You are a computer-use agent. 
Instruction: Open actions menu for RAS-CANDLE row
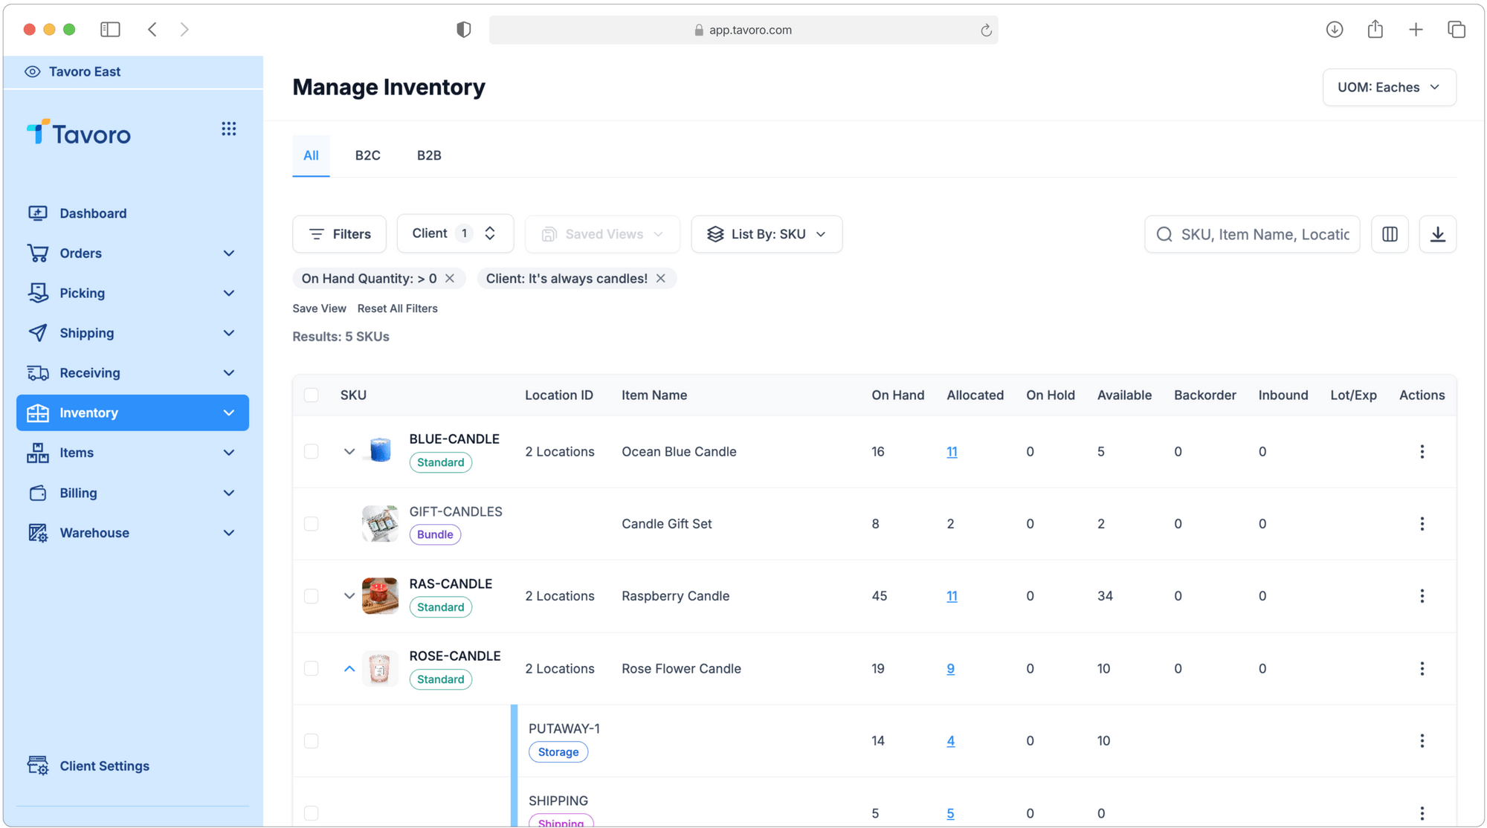[x=1422, y=595]
